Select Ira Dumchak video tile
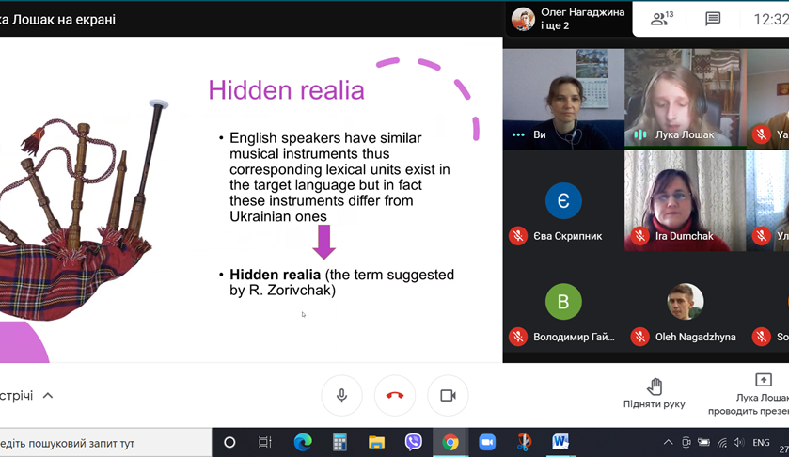The width and height of the screenshot is (789, 457). [x=684, y=199]
